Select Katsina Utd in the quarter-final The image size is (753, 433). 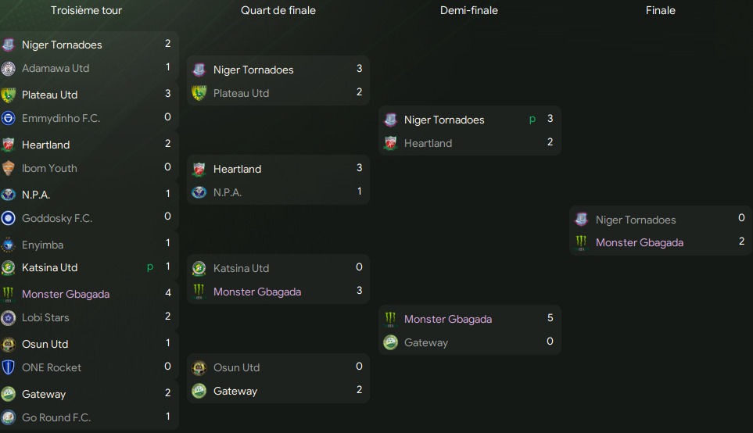click(241, 268)
